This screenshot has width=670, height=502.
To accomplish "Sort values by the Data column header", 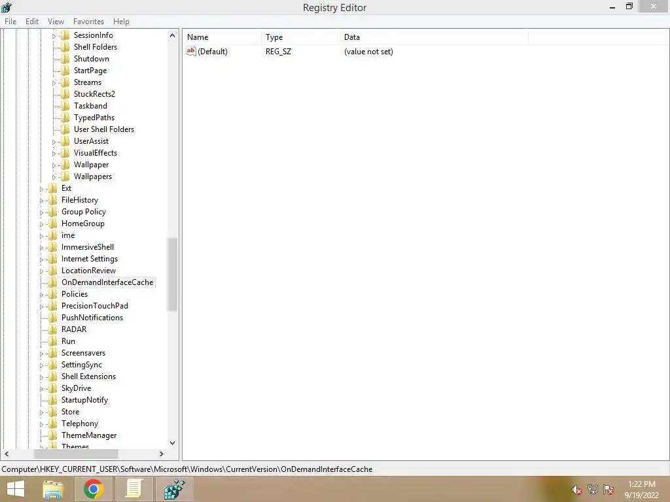I will [434, 37].
